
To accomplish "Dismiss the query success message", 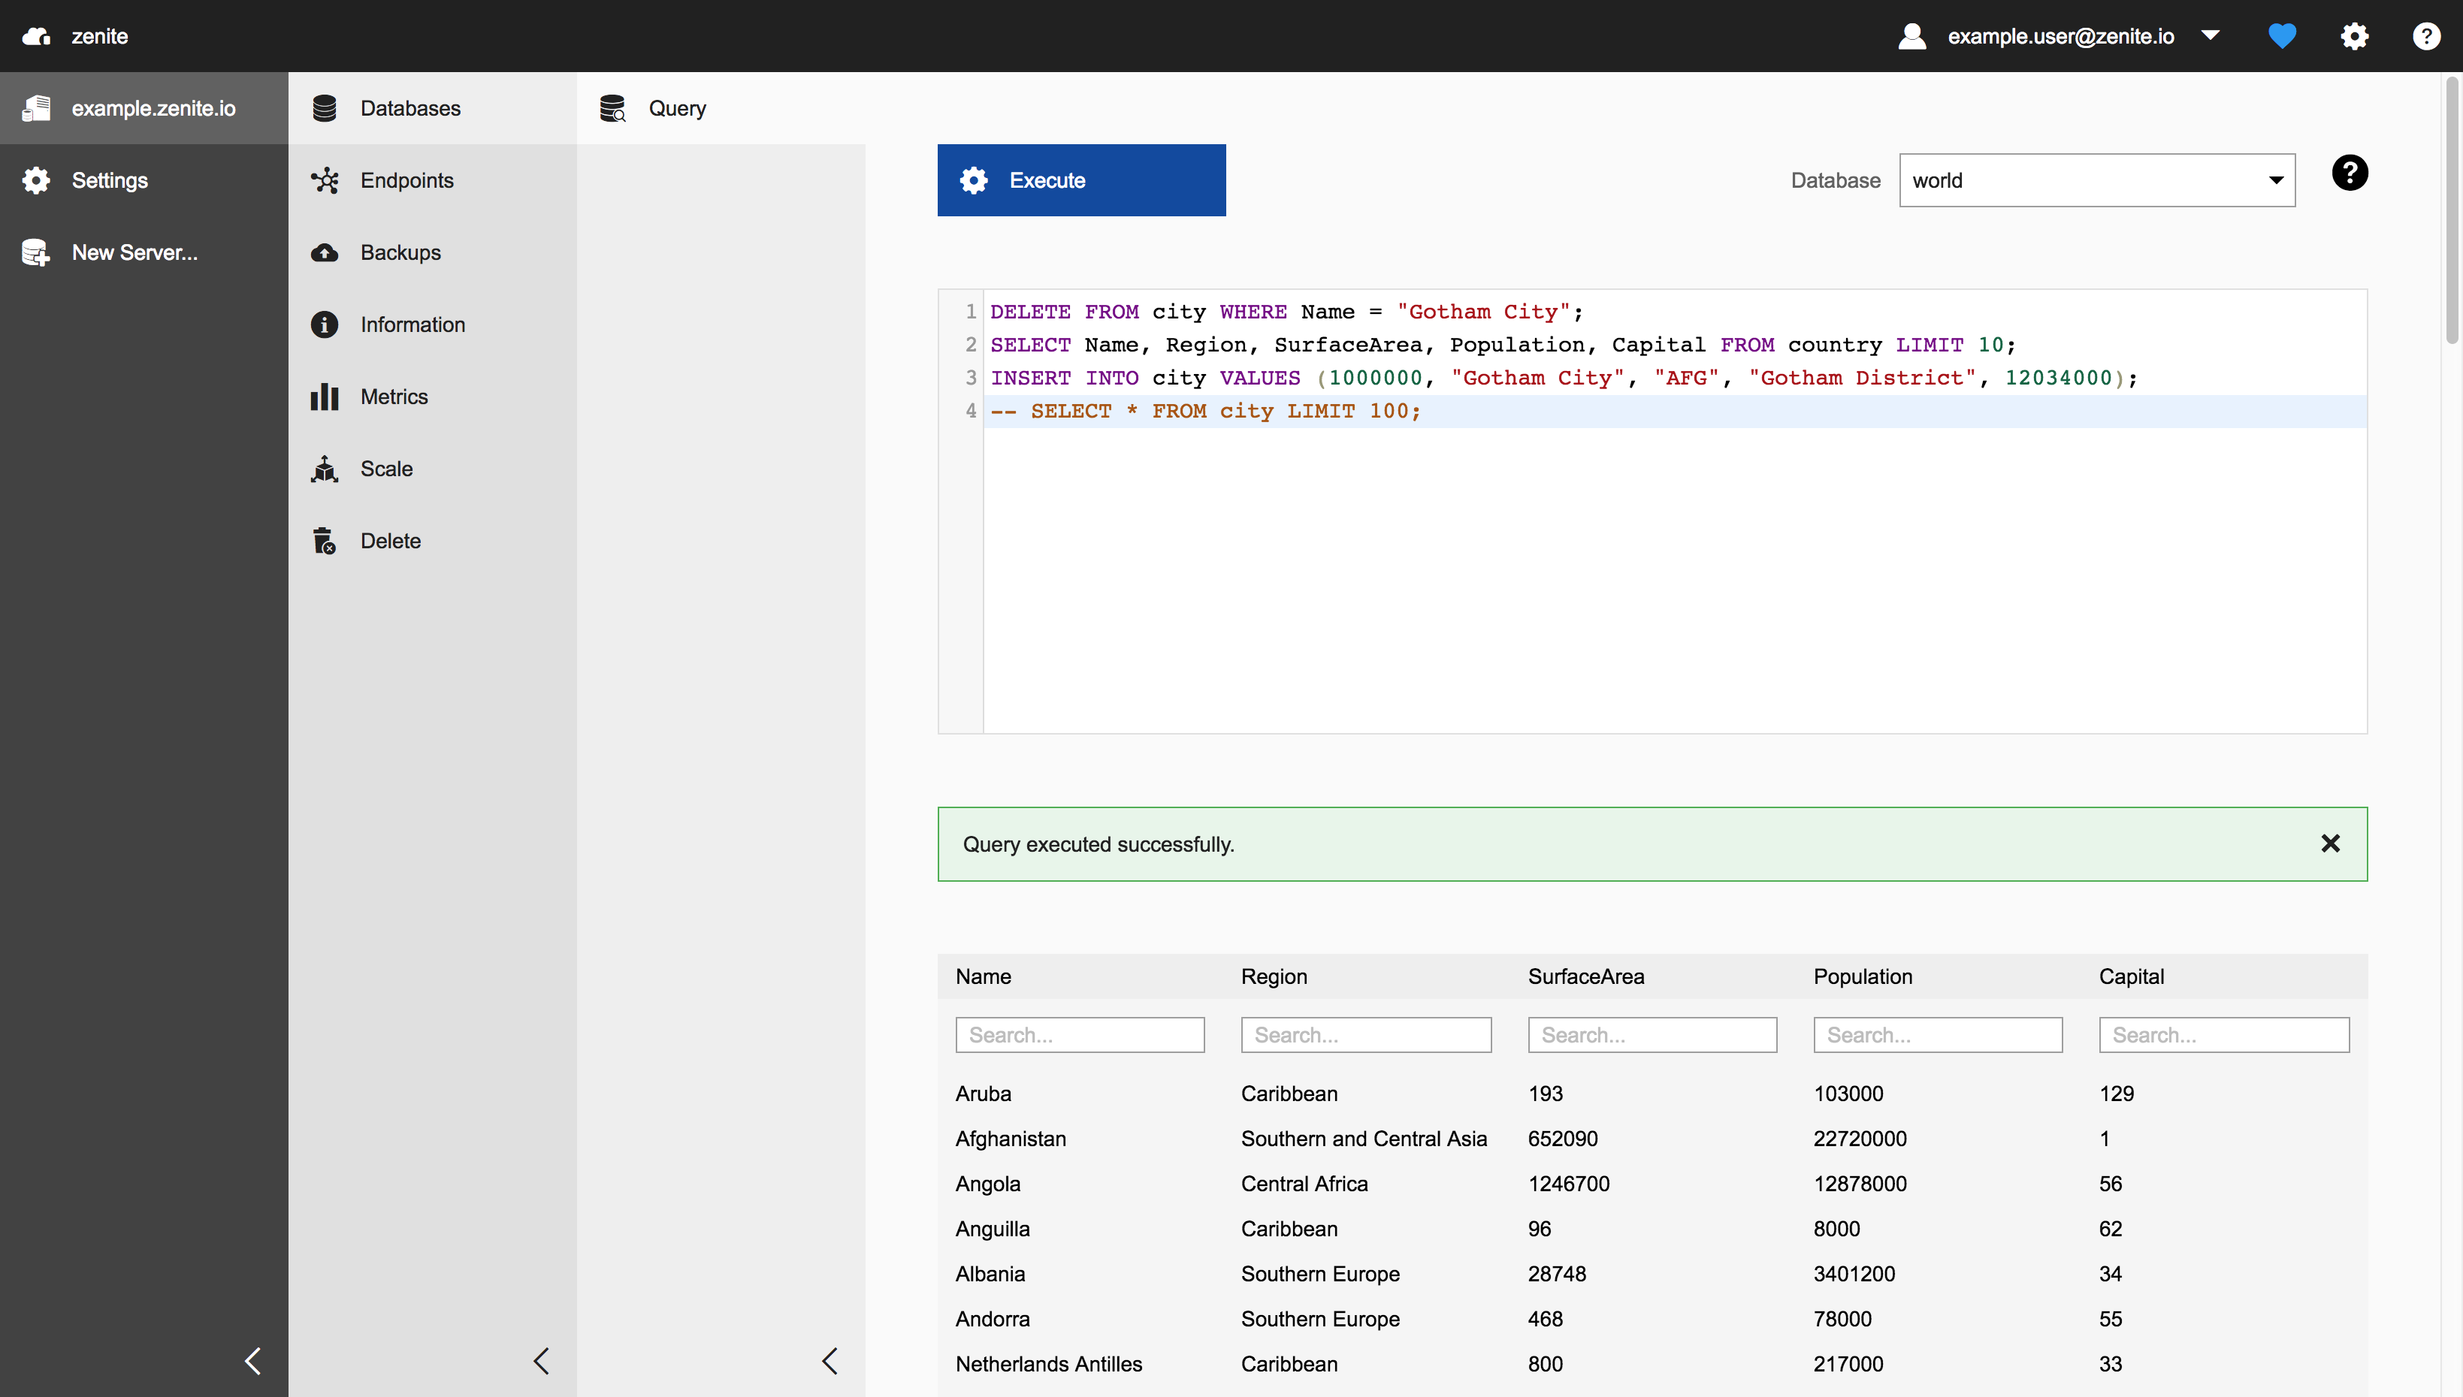I will tap(2329, 843).
